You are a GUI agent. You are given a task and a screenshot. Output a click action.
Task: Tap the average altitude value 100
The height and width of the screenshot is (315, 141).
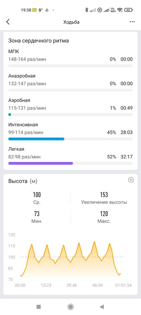tap(37, 195)
